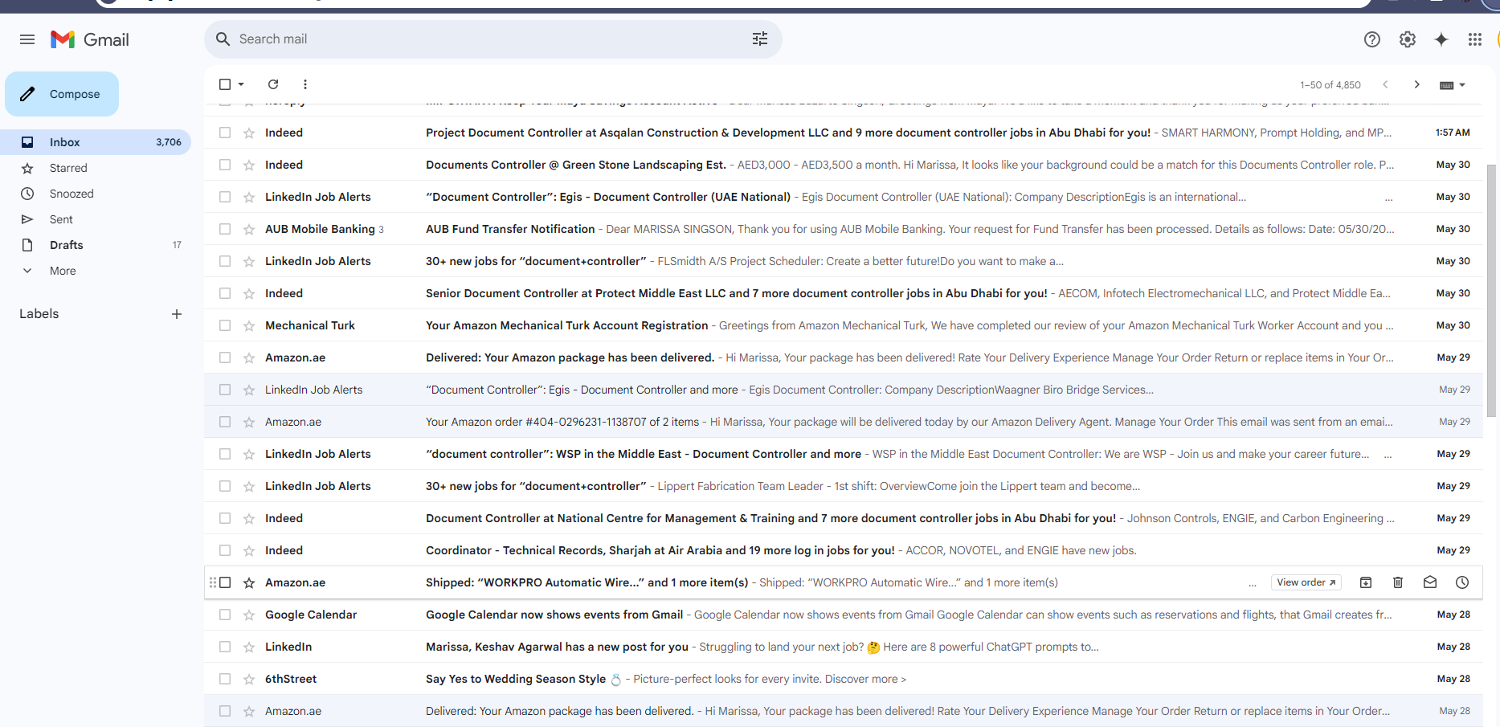Screen dimensions: 1500x727
Task: Click the Gmail logo
Action: pyautogui.click(x=90, y=39)
